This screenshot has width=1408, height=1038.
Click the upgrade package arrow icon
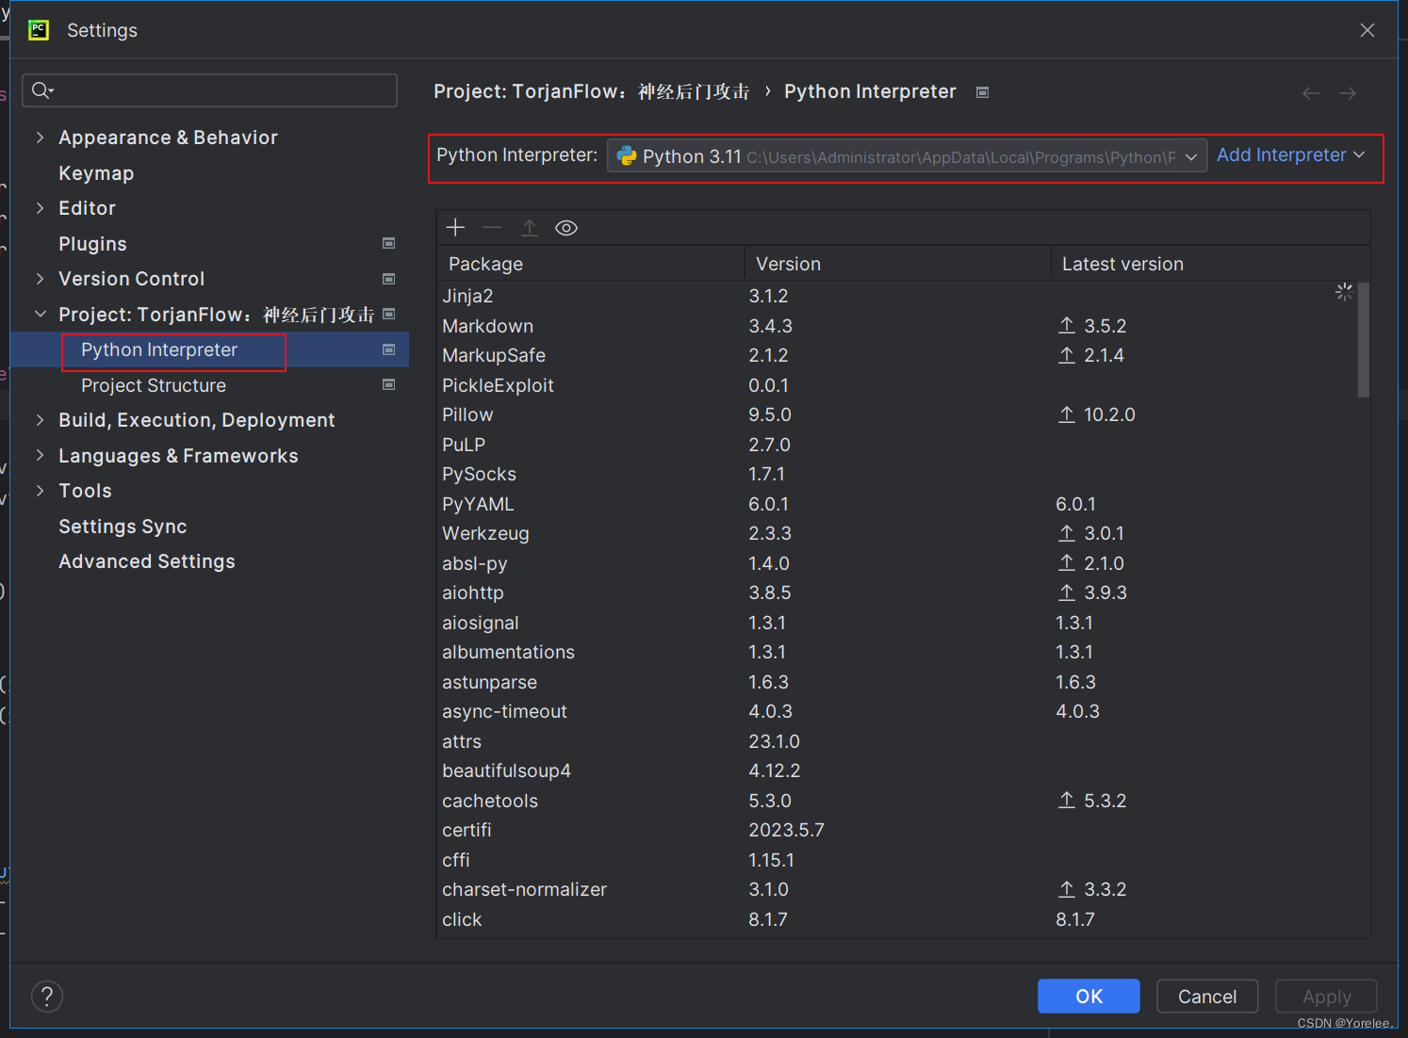point(530,227)
